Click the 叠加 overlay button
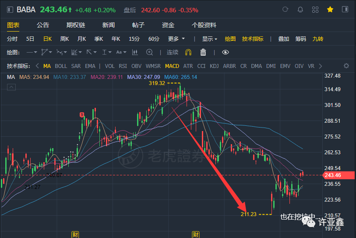This screenshot has width=356, height=238. click(284, 39)
